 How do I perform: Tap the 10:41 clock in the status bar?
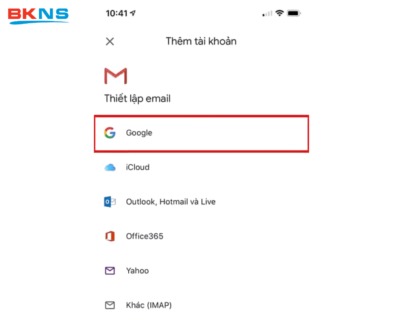pyautogui.click(x=116, y=13)
